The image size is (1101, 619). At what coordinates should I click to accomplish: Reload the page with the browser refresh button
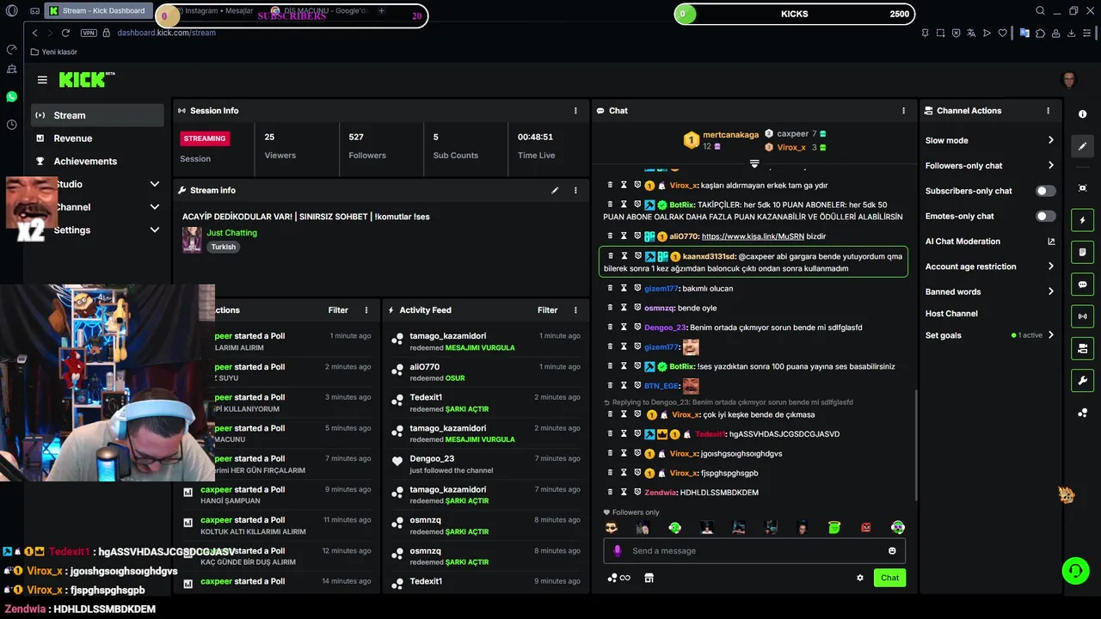tap(65, 33)
